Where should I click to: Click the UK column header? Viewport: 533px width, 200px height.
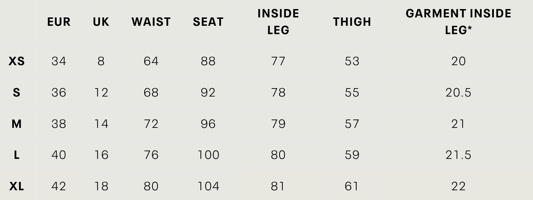101,22
